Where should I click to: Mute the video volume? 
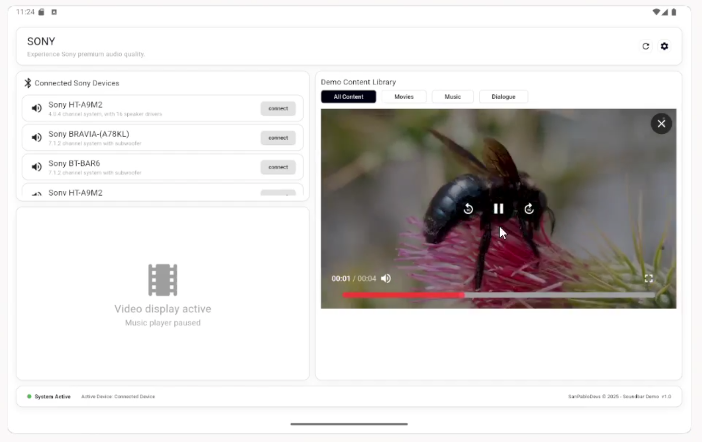pos(386,279)
